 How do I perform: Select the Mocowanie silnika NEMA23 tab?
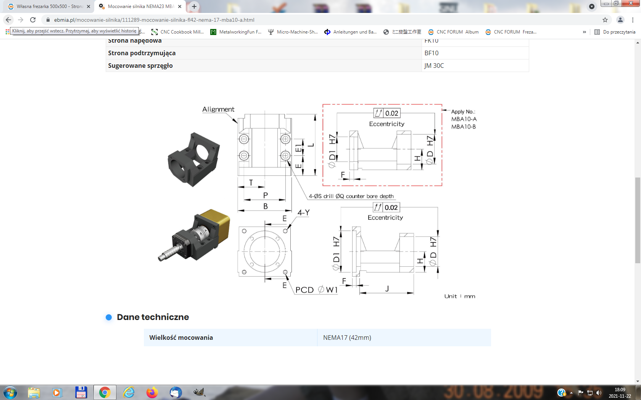pyautogui.click(x=139, y=6)
